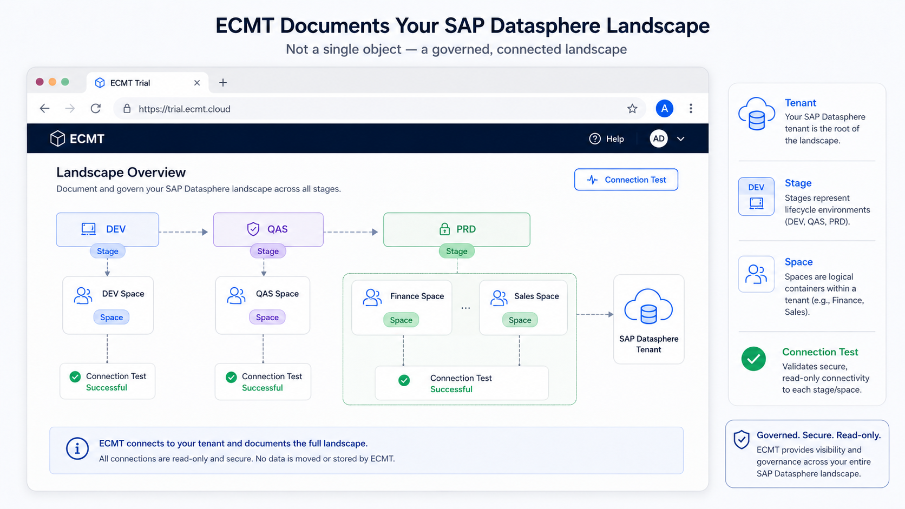The image size is (905, 509).
Task: Open Help in the ECMT header
Action: pos(607,139)
